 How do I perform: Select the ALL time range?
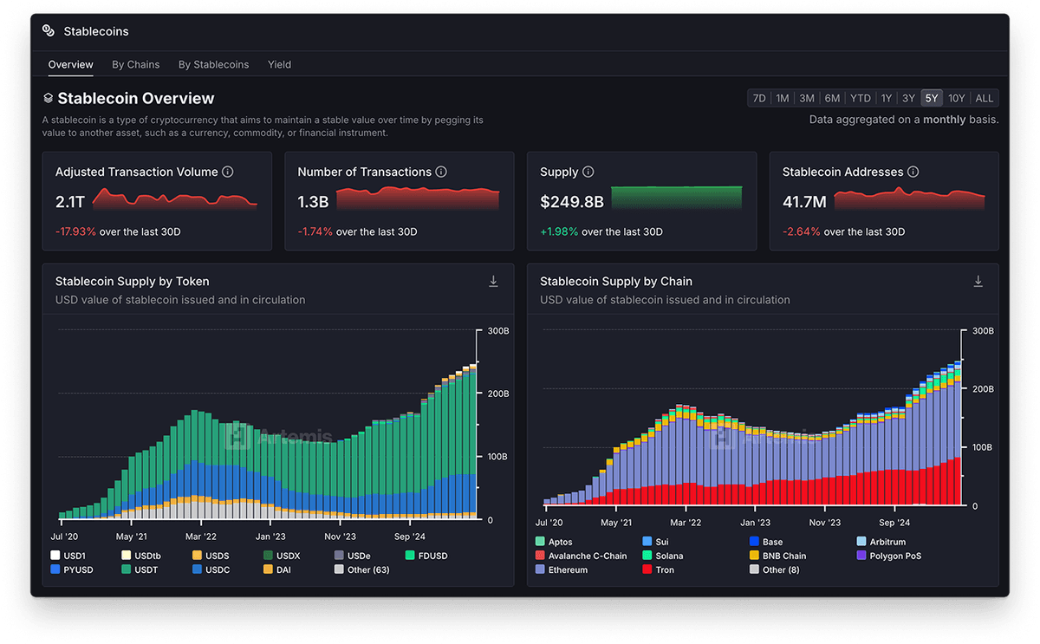coord(985,98)
